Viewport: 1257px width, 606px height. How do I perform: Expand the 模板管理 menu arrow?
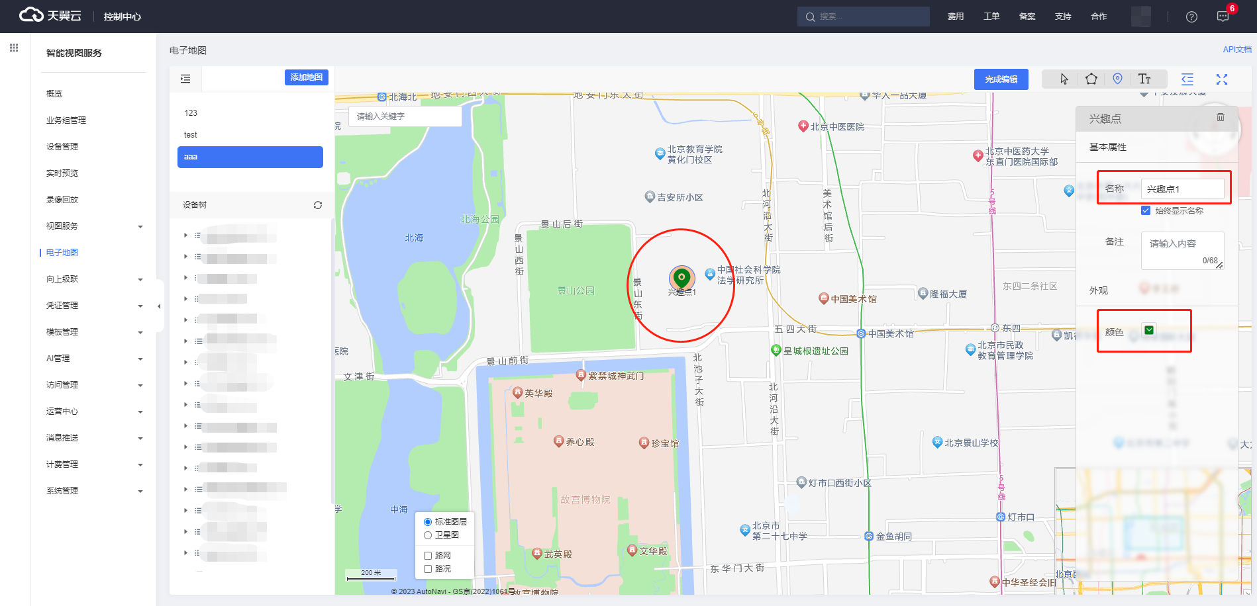coord(140,333)
